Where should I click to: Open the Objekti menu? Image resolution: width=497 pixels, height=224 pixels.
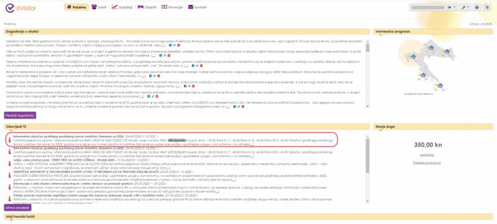(147, 7)
